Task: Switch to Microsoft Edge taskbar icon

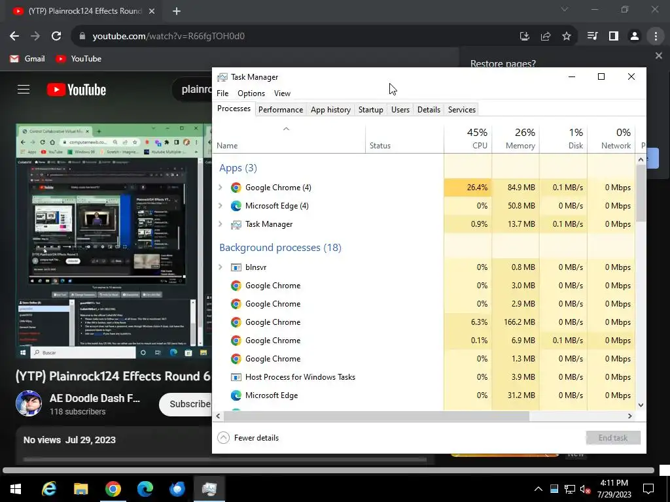Action: coord(145,489)
